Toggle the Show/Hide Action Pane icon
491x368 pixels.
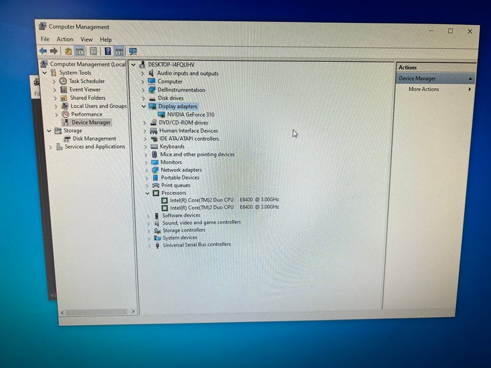pos(119,52)
